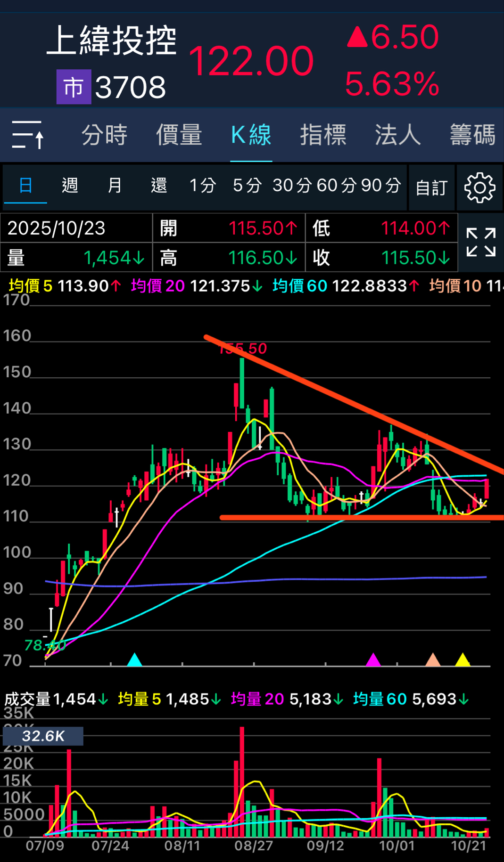Open chart settings gear icon
Screen dimensions: 504x862
click(x=479, y=187)
